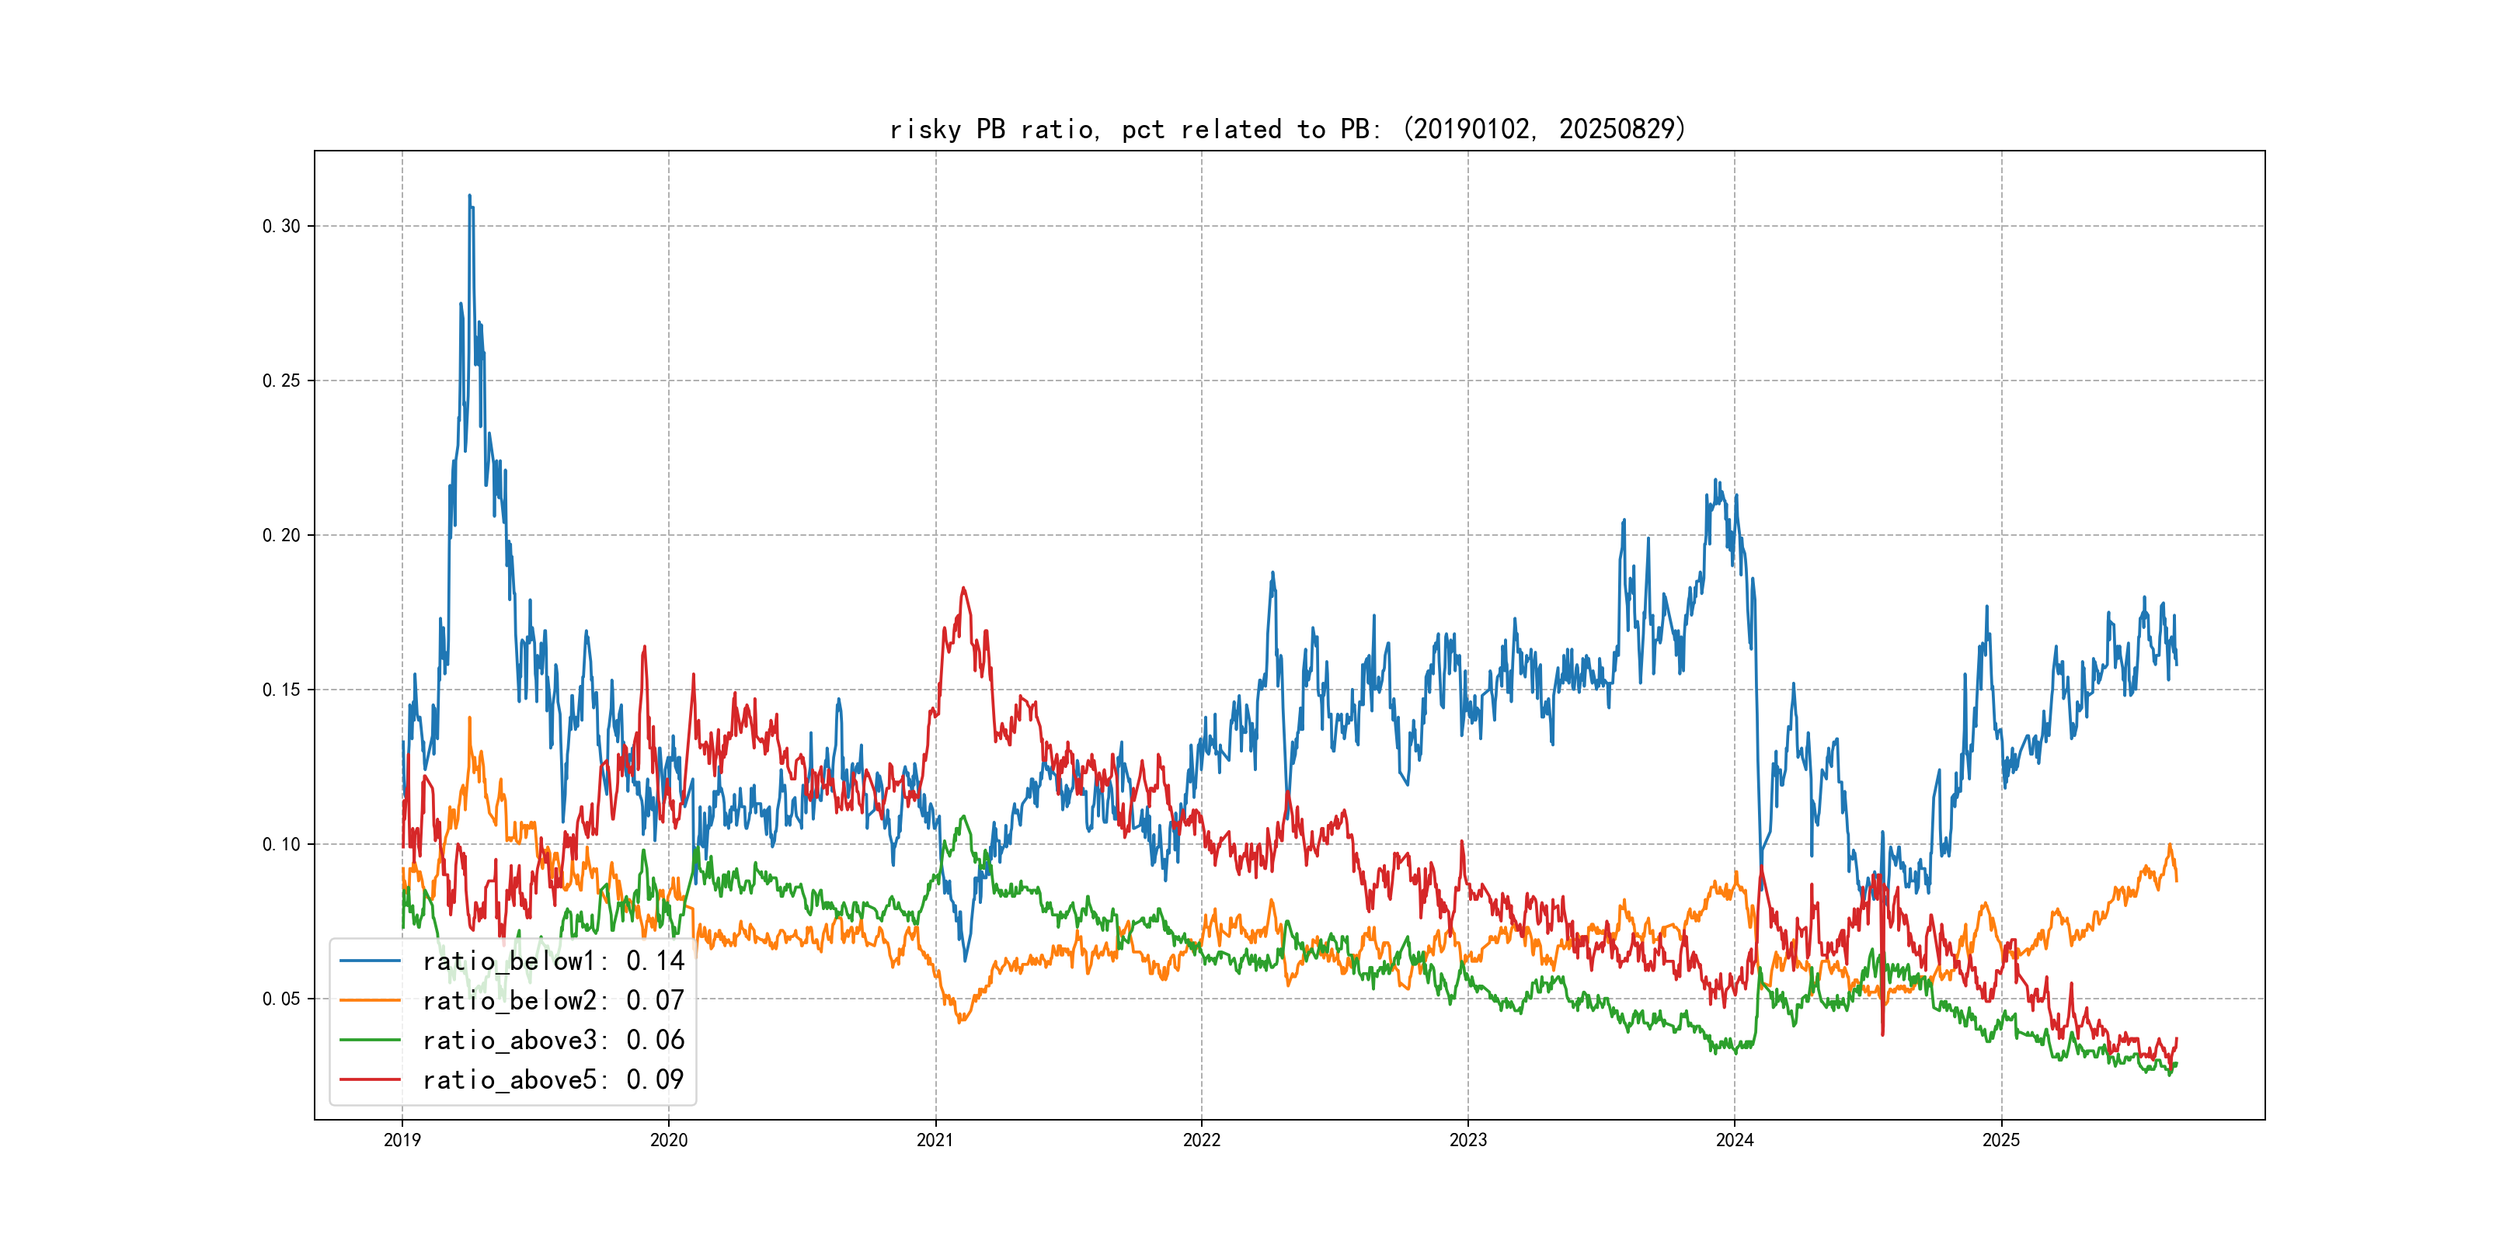Click the 2022 x-axis tick label
This screenshot has height=1258, width=2517.
(x=1202, y=1140)
